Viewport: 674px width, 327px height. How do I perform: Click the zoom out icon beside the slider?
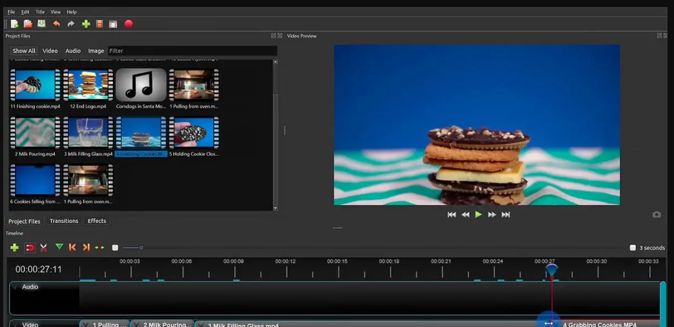(x=115, y=248)
